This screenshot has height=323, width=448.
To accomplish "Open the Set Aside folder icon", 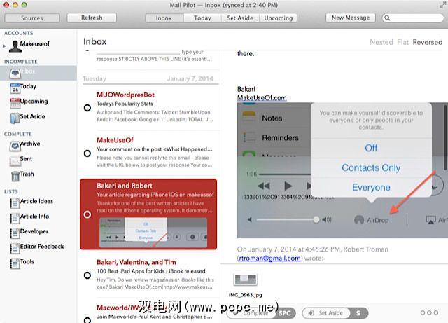I will coord(15,118).
